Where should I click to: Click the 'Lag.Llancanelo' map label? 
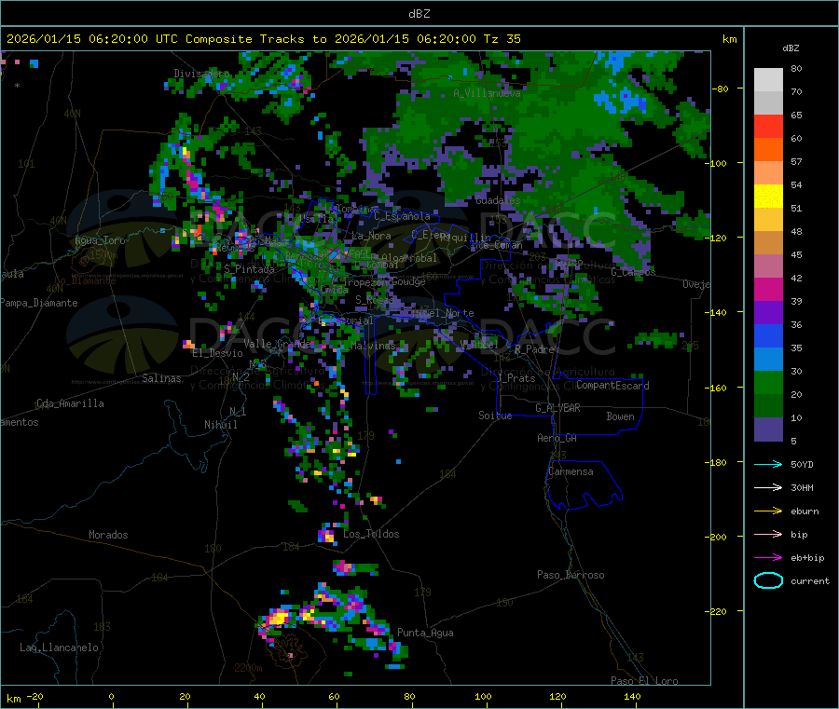pos(59,648)
